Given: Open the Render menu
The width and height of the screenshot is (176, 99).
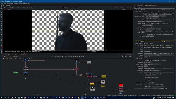Looking at the screenshot, I should pos(20,4).
